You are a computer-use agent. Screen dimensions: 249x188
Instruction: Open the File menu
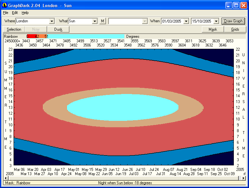5,13
